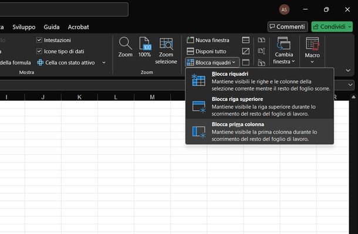Click View side by side icon
Image resolution: width=358 pixels, height=234 pixels.
pos(261,40)
